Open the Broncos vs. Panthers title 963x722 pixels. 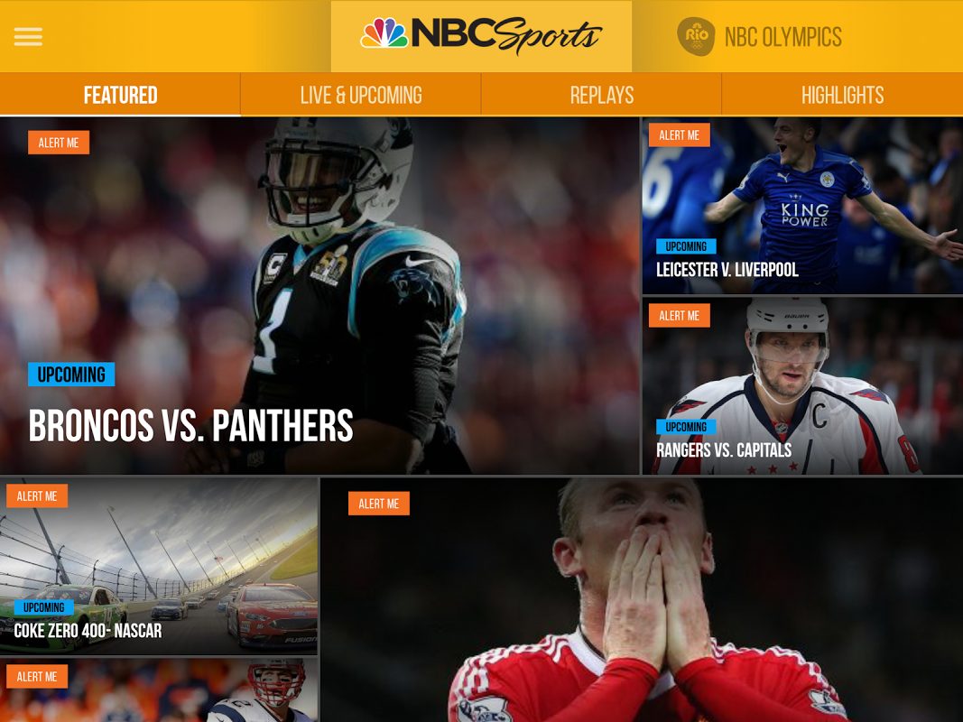[x=191, y=425]
